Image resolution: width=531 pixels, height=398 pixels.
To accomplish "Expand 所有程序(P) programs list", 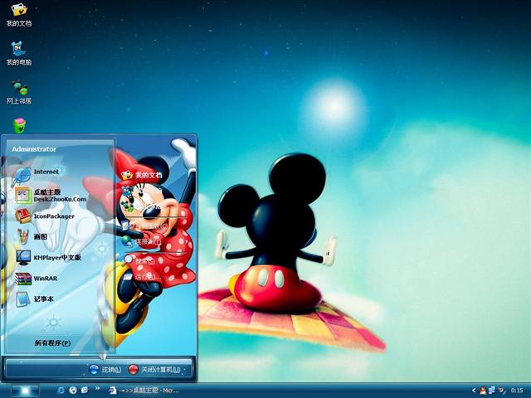I will point(51,342).
